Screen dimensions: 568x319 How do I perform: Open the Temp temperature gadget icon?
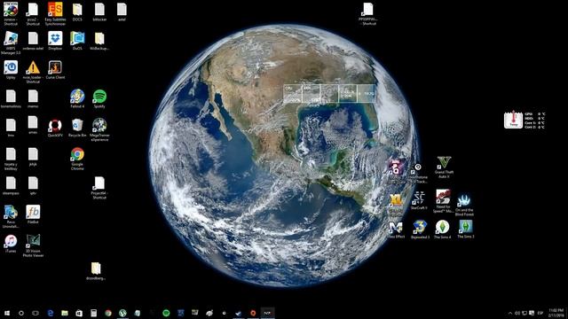point(513,120)
